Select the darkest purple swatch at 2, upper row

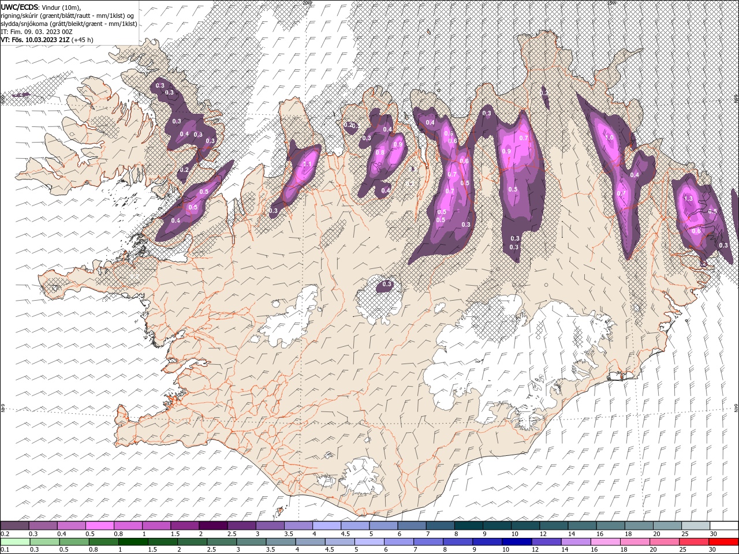pyautogui.click(x=213, y=526)
